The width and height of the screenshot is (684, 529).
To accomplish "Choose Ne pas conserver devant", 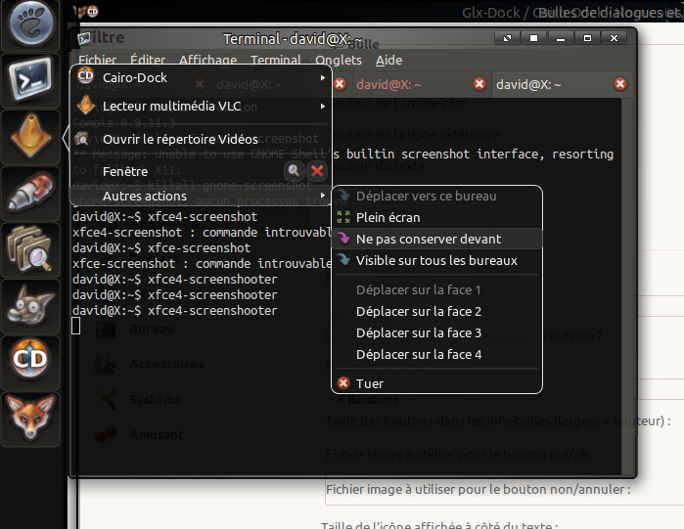I will tap(436, 239).
